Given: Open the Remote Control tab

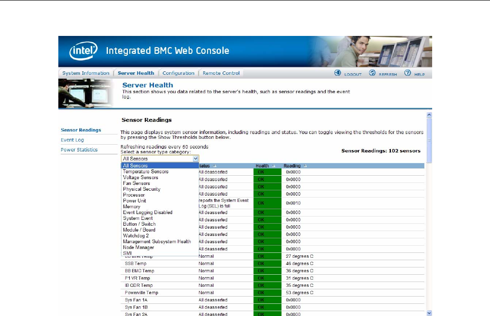Looking at the screenshot, I should click(221, 73).
